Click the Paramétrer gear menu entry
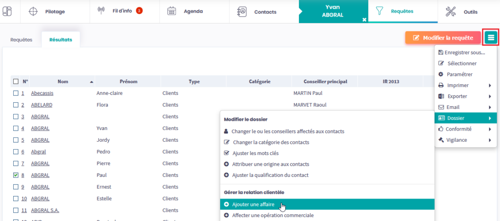 pos(459,74)
